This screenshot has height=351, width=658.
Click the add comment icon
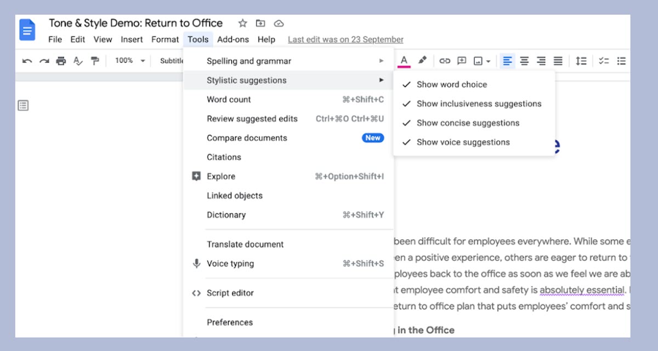pyautogui.click(x=462, y=61)
